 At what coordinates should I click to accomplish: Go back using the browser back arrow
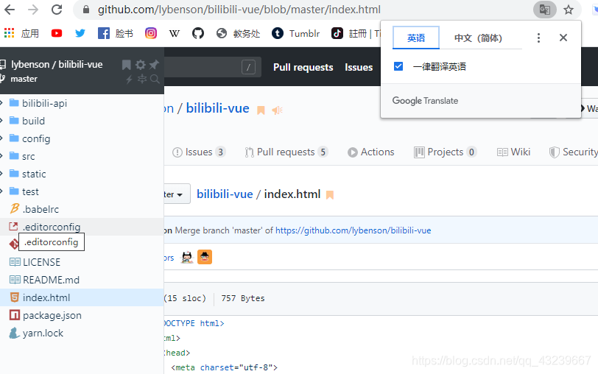[10, 10]
